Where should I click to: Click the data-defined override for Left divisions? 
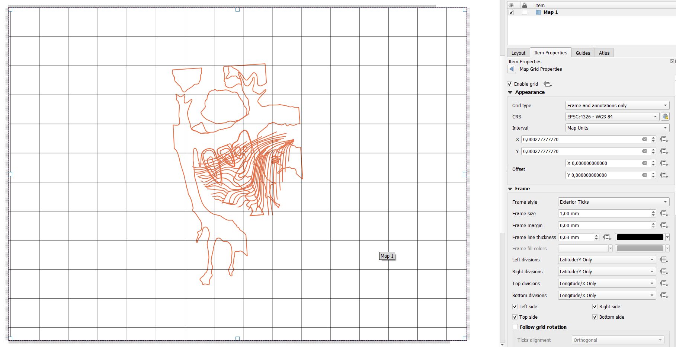664,260
